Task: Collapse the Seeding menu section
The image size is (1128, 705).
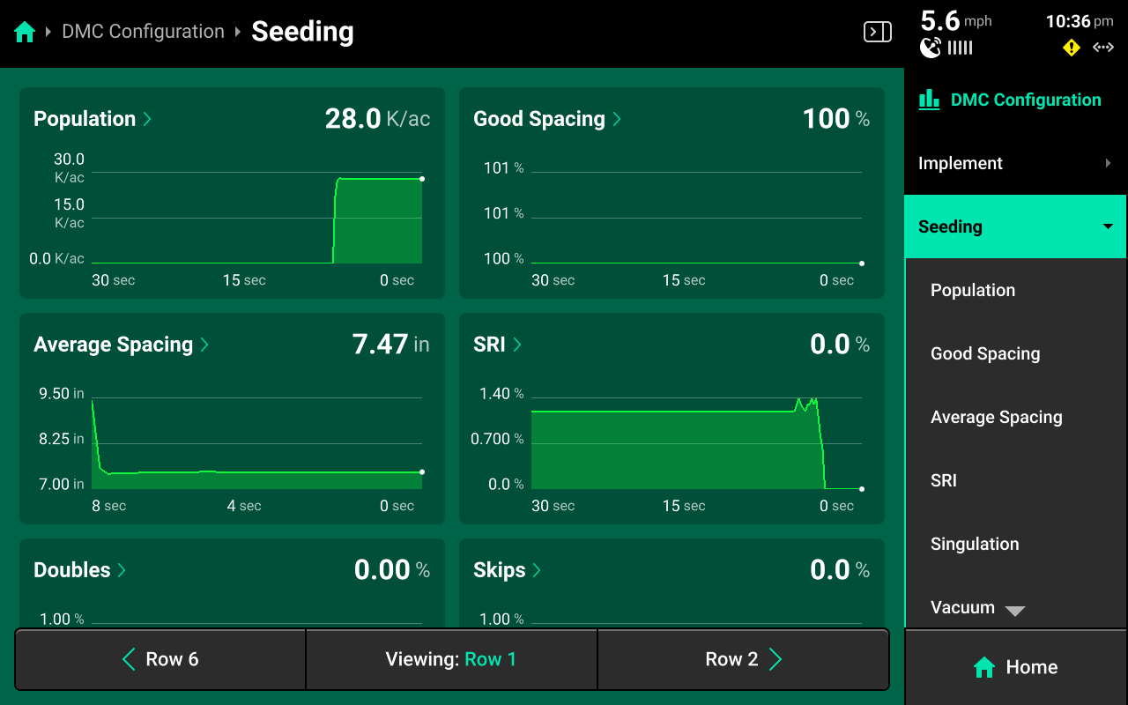Action: click(x=1015, y=226)
